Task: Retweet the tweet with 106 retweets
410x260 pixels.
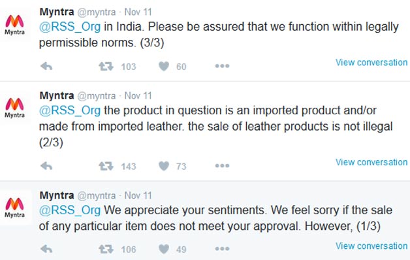Action: (106, 249)
